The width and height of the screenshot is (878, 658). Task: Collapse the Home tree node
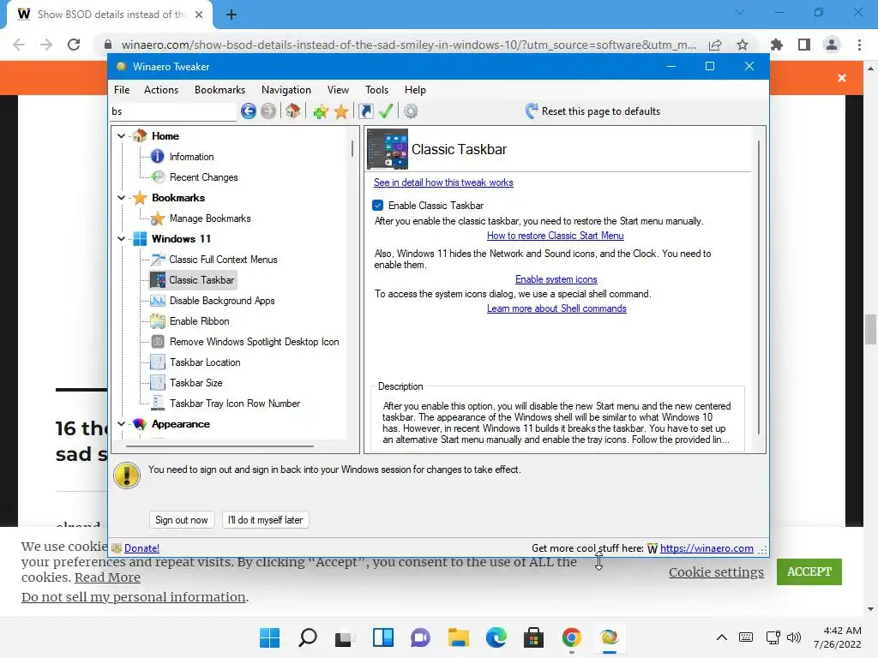121,136
